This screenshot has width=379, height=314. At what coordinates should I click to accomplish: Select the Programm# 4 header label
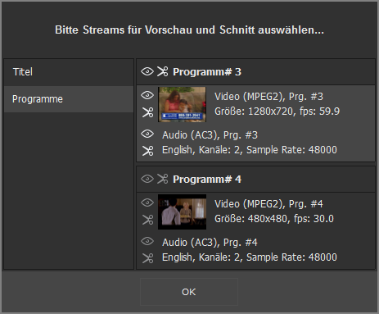(x=207, y=180)
